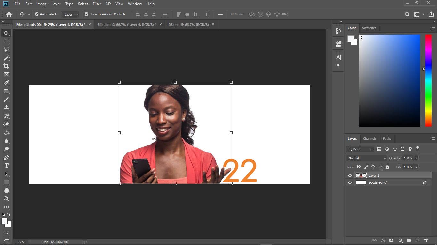The height and width of the screenshot is (245, 437).
Task: Uncheck the Auto-Select checkbox
Action: 37,14
